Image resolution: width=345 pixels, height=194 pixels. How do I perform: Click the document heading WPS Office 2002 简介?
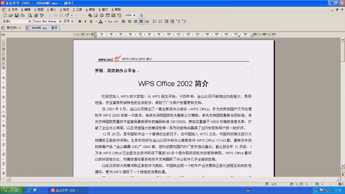173,84
